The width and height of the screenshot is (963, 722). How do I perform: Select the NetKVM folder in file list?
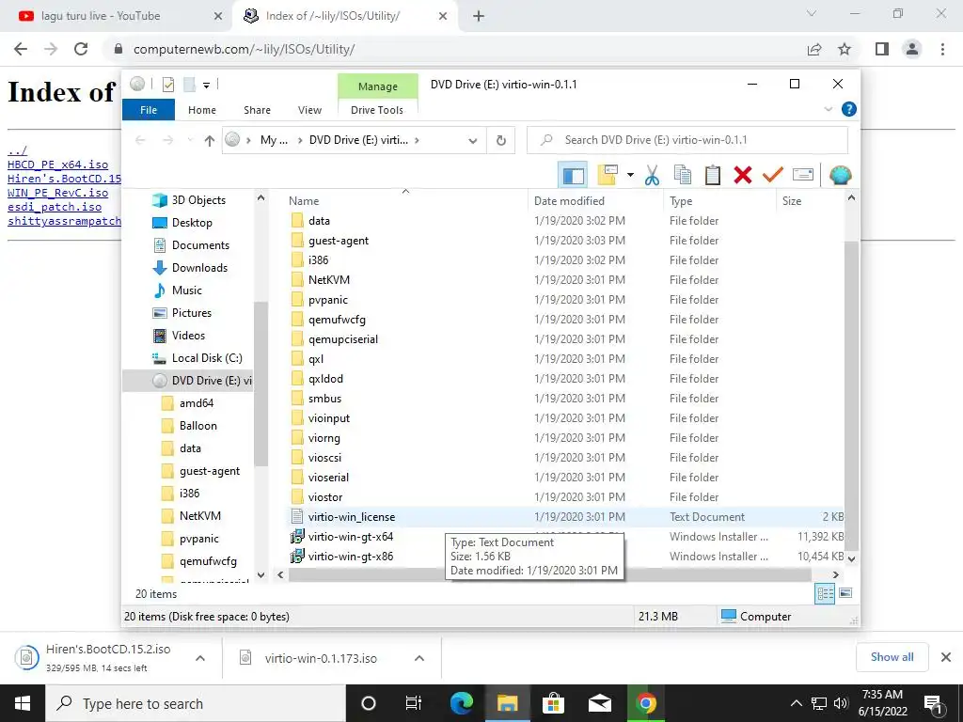click(x=329, y=280)
